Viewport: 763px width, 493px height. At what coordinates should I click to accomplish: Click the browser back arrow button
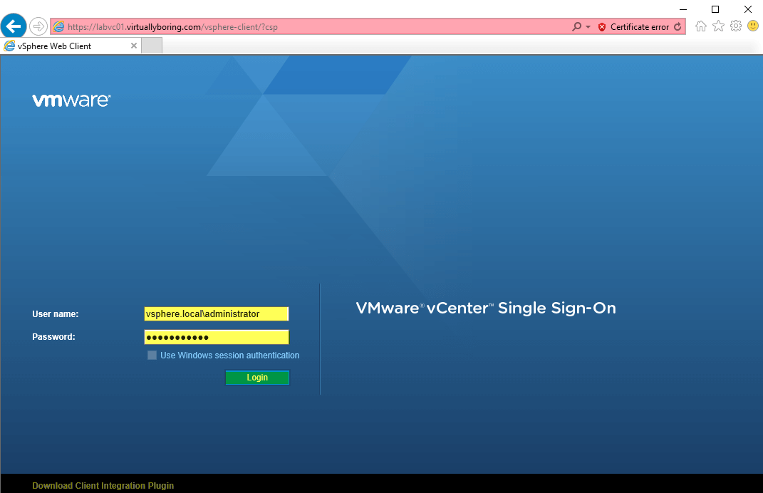pyautogui.click(x=14, y=26)
